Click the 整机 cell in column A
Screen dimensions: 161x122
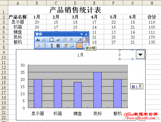pyautogui.click(x=18, y=42)
